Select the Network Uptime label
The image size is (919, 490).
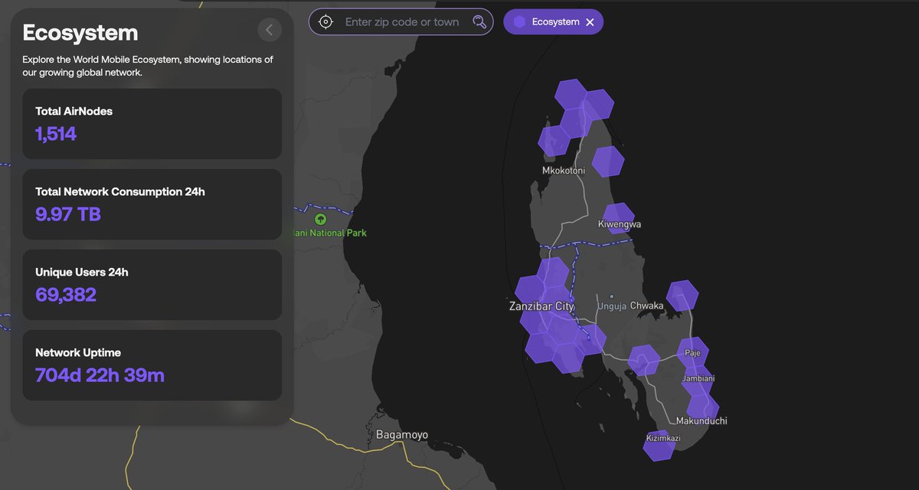coord(78,352)
